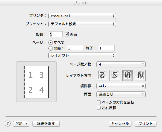Select the N-pattern rightmost layout direction icon
Image resolution: width=162 pixels, height=132 pixels.
point(140,75)
